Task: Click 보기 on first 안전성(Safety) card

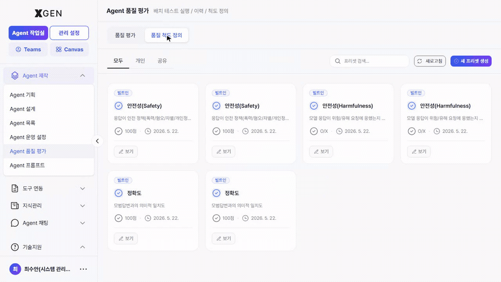Action: [126, 151]
